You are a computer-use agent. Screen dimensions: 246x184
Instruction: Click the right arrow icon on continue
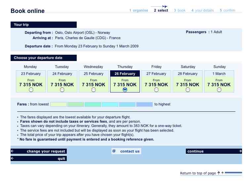(240, 151)
